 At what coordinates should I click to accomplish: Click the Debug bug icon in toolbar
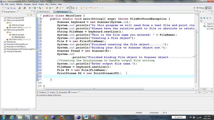click(x=30, y=8)
